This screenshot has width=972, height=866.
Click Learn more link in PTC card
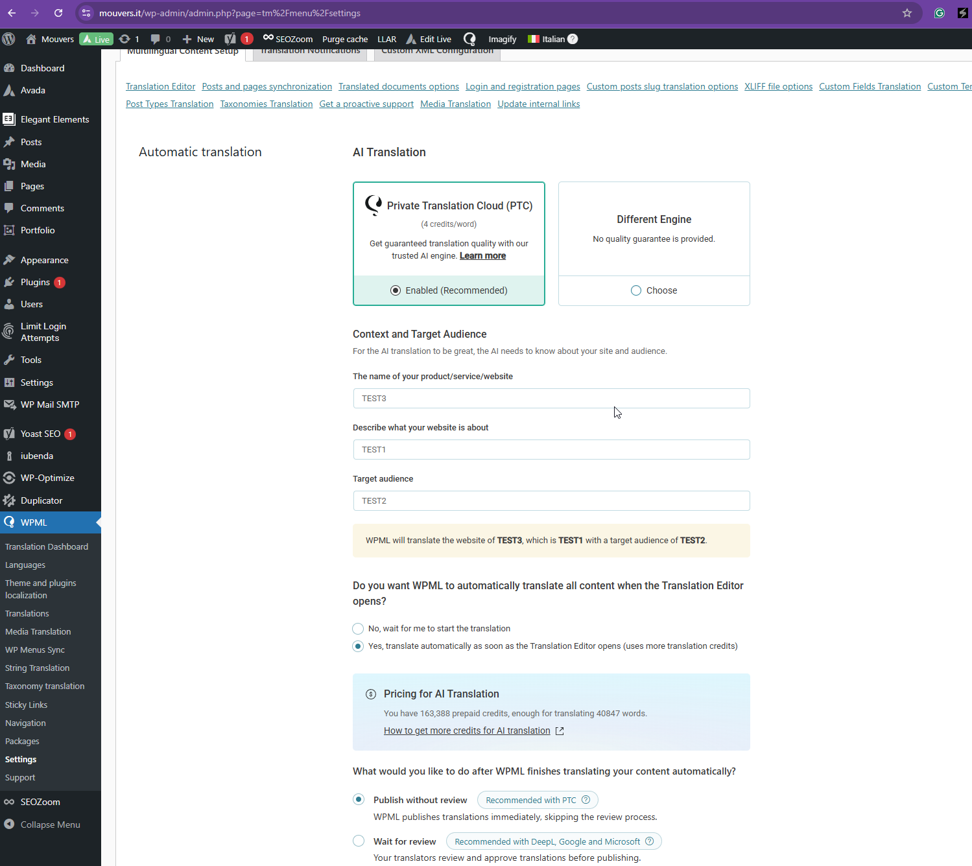[x=482, y=256]
